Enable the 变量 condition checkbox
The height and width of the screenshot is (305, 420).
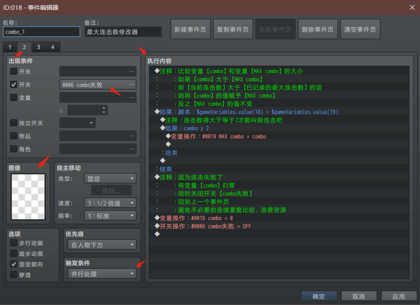(x=13, y=97)
